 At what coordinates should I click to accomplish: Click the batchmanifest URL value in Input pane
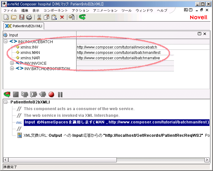(119, 53)
